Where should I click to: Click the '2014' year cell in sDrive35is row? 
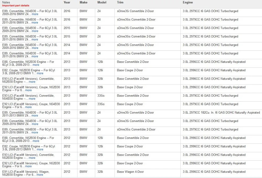pyautogui.click(x=67, y=53)
